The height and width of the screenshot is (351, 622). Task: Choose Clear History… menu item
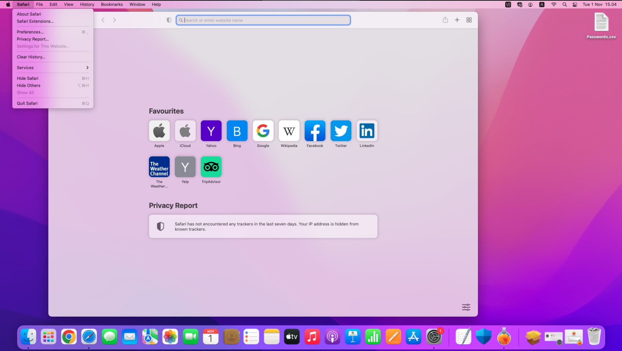coord(53,57)
